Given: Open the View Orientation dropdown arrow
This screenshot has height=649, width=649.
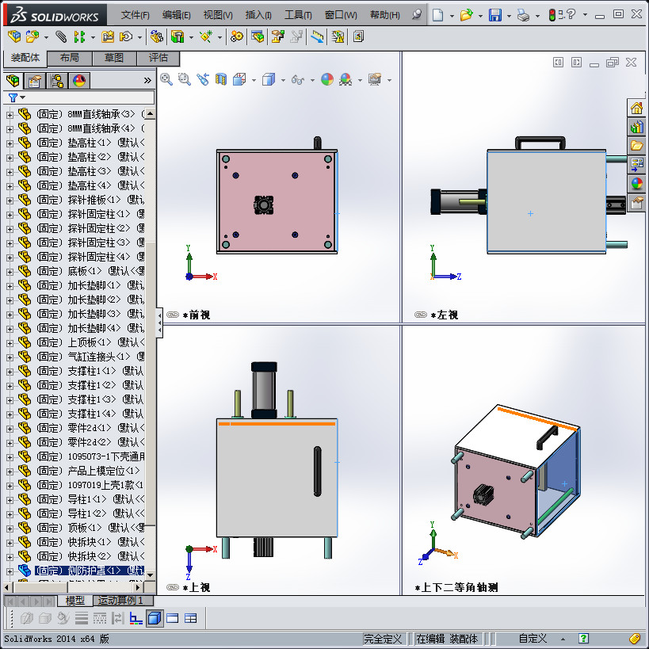Looking at the screenshot, I should coord(254,80).
